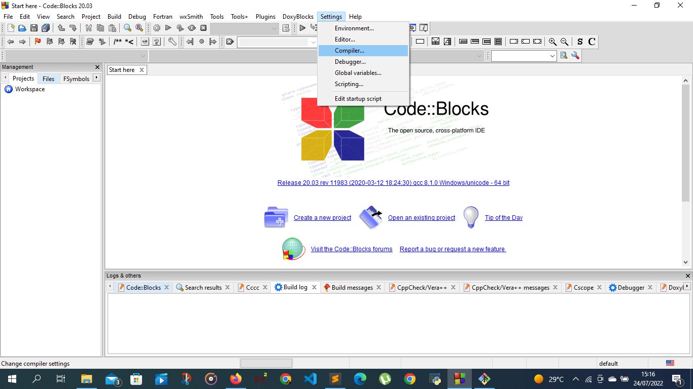Click the New file toolbar icon
The width and height of the screenshot is (693, 389).
click(10, 28)
